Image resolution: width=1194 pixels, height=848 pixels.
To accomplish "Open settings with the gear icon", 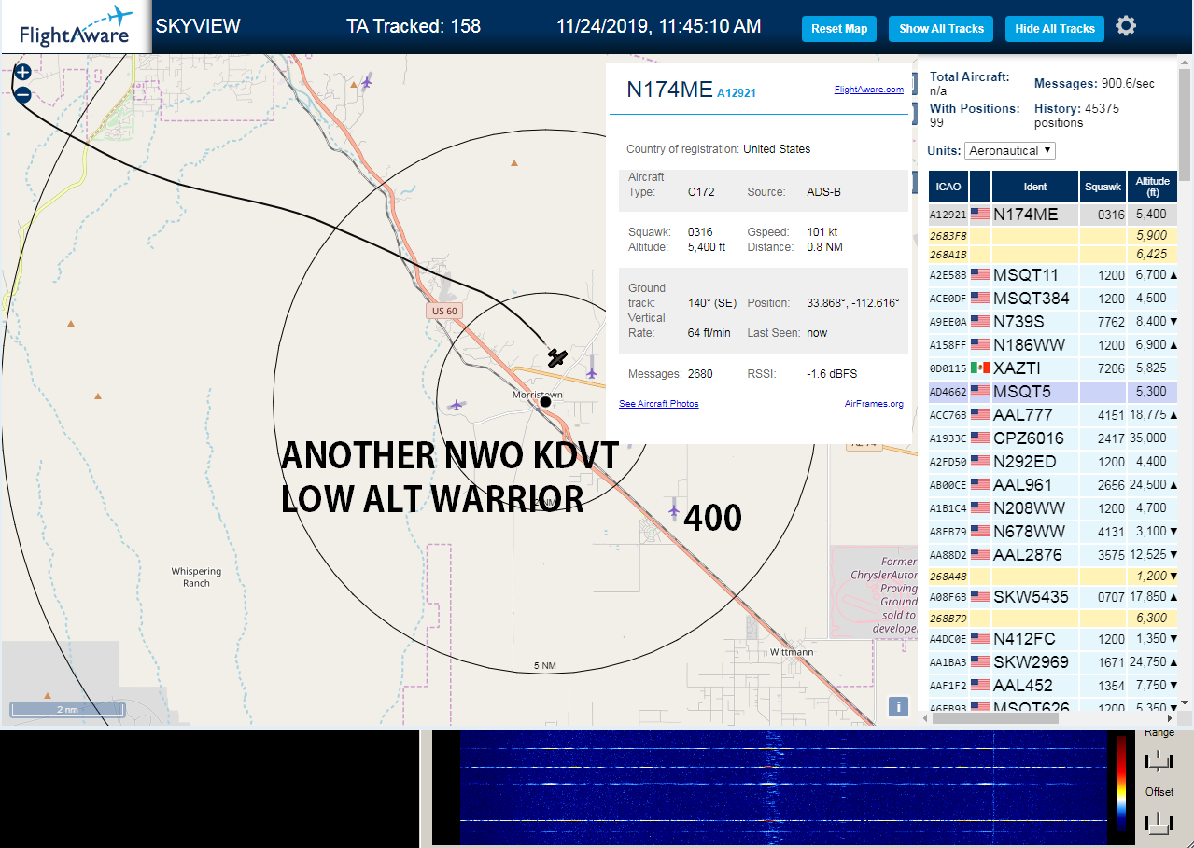I will (1126, 26).
